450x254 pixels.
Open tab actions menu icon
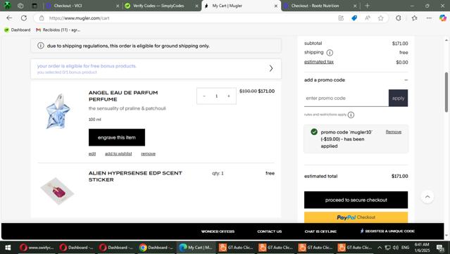click(x=35, y=6)
